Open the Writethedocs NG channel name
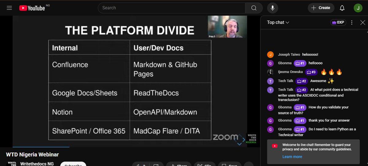 37,164
